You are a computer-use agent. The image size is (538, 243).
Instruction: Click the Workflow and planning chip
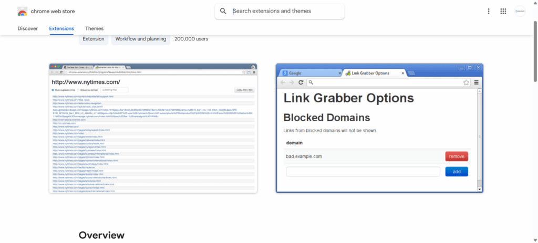point(141,39)
